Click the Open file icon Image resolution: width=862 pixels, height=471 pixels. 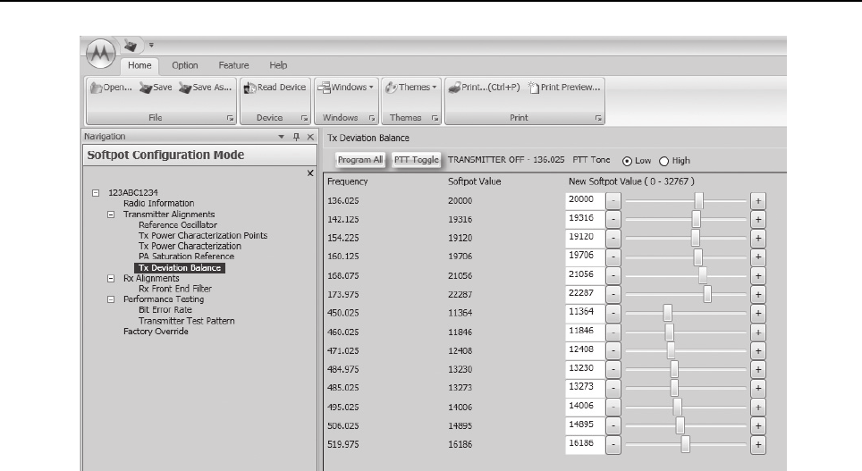pos(94,88)
